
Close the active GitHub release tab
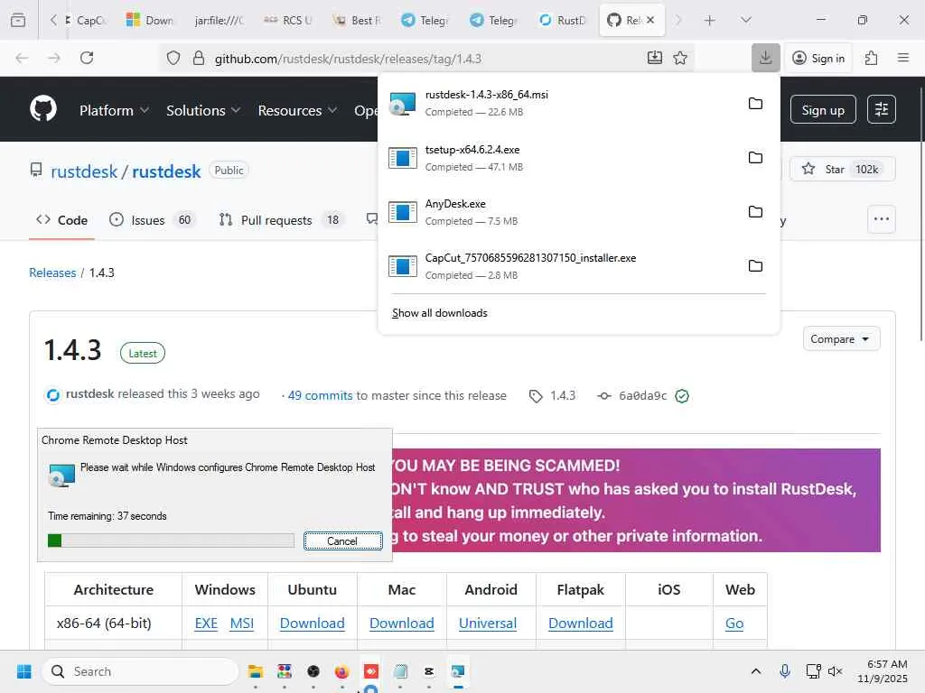pyautogui.click(x=650, y=20)
